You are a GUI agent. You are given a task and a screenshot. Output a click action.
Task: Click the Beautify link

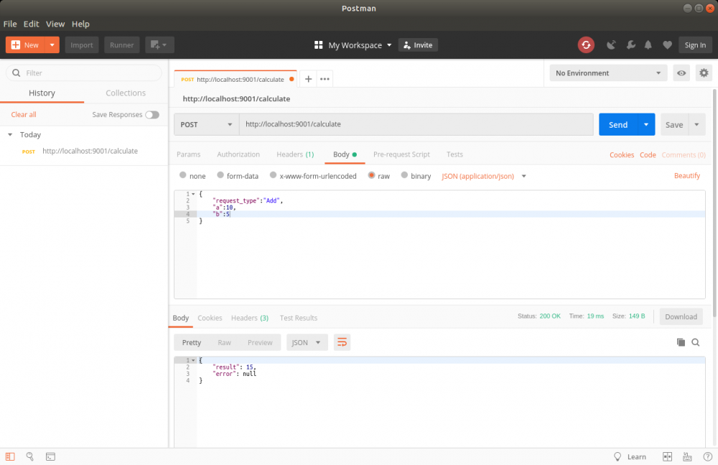pyautogui.click(x=687, y=176)
